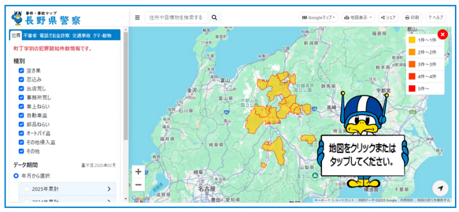Click the 印刷 button
The image size is (459, 212).
412,17
